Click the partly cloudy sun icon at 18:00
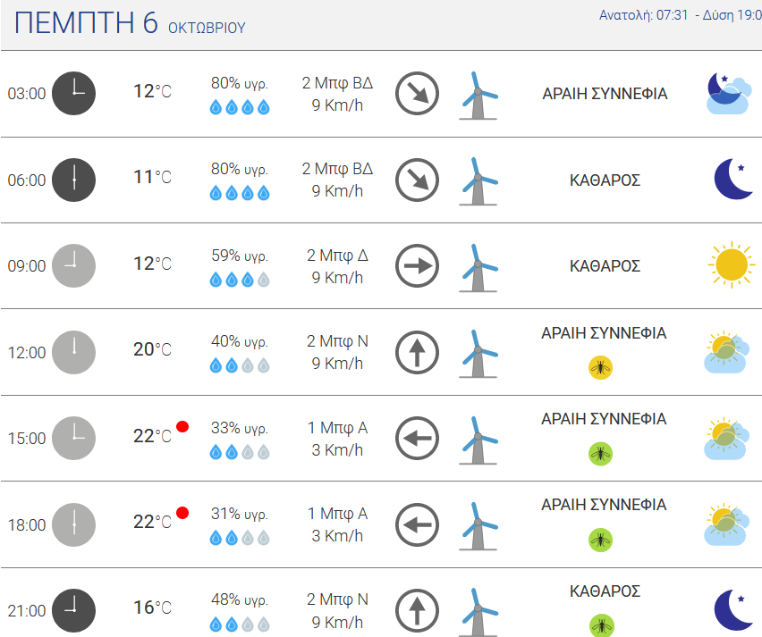The height and width of the screenshot is (637, 762). point(726,524)
